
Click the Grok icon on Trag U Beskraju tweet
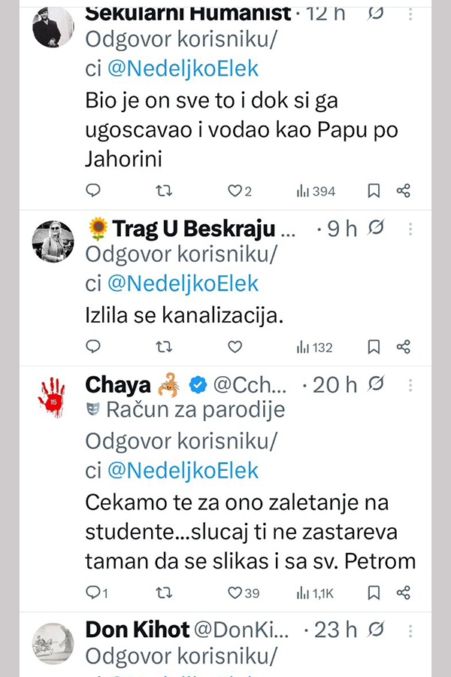[377, 229]
